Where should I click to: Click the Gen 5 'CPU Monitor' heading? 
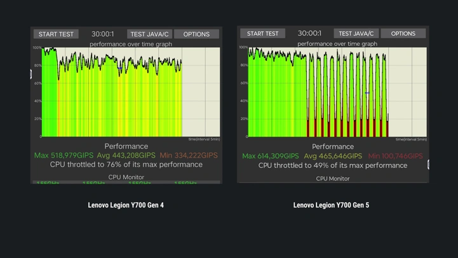point(333,178)
